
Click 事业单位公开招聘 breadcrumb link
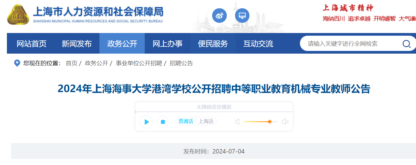click(x=139, y=63)
